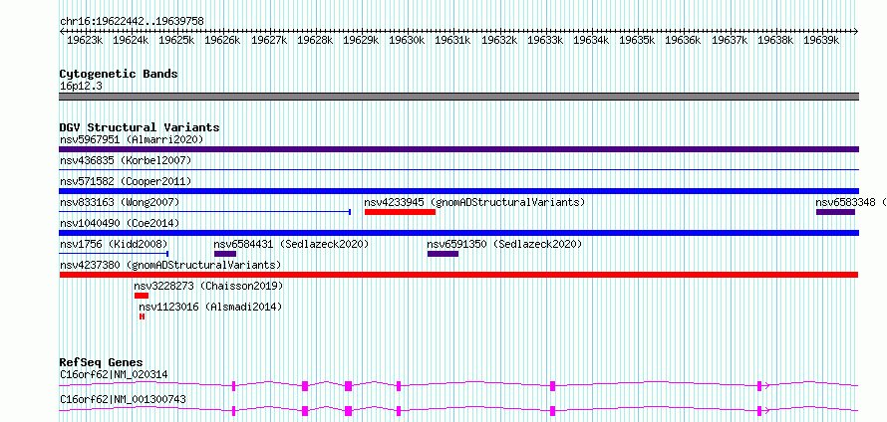Viewport: 887px width, 422px height.
Task: Click the NM_001300743 arrowhead exon near 19638k
Action: (759, 411)
